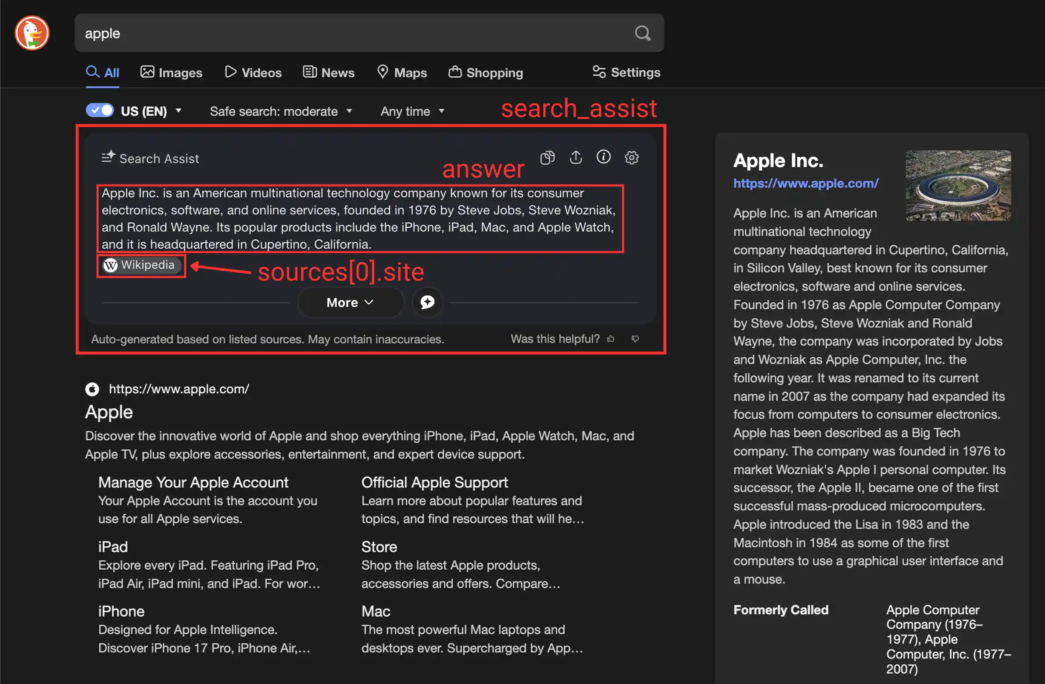Open Manage Your Apple Account sitelink
The width and height of the screenshot is (1045, 684).
pos(193,483)
